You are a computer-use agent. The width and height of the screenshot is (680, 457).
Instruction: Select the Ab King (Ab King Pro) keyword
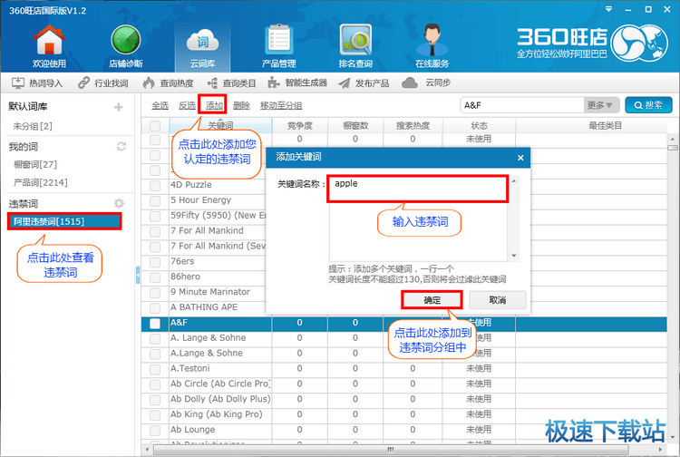[217, 414]
